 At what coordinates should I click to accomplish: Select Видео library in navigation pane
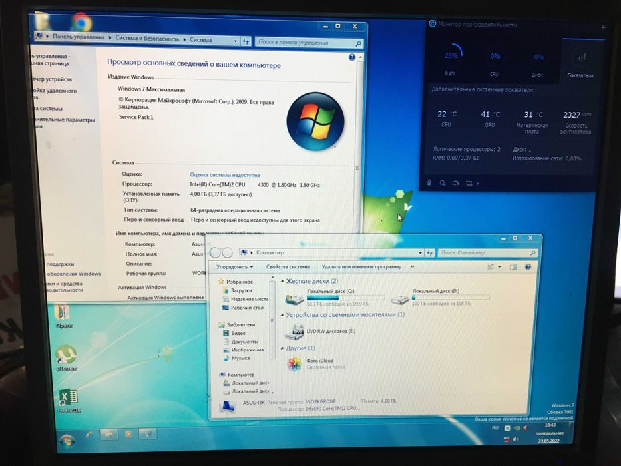(238, 333)
